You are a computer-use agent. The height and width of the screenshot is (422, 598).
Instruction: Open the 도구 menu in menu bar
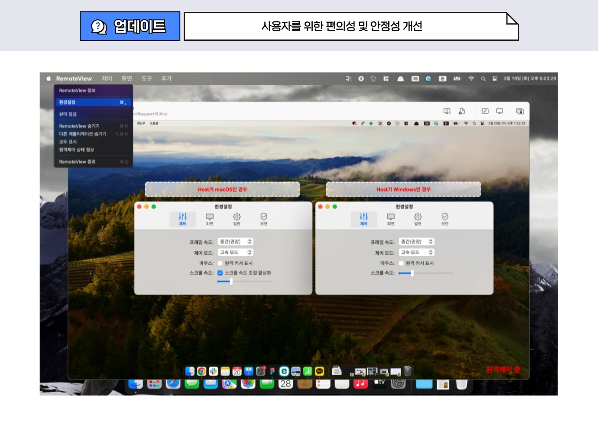147,79
